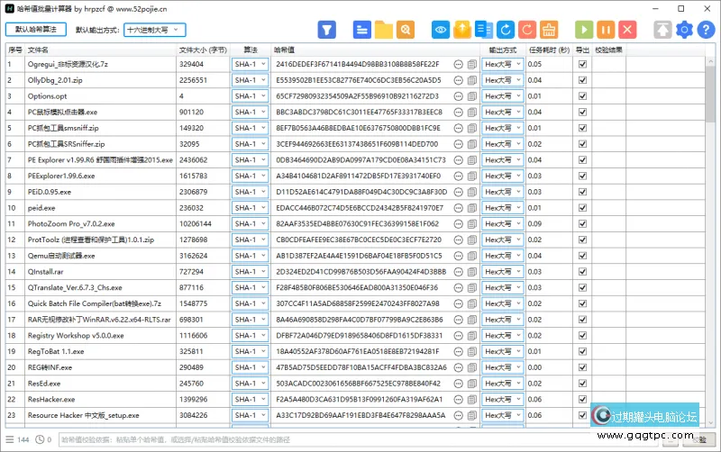Image resolution: width=721 pixels, height=452 pixels.
Task: Click the 默认哈希算法 button
Action: tap(36, 30)
